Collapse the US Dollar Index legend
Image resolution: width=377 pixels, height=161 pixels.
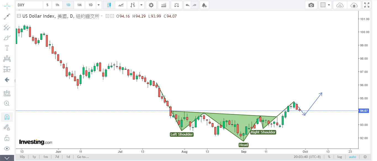coord(19,16)
